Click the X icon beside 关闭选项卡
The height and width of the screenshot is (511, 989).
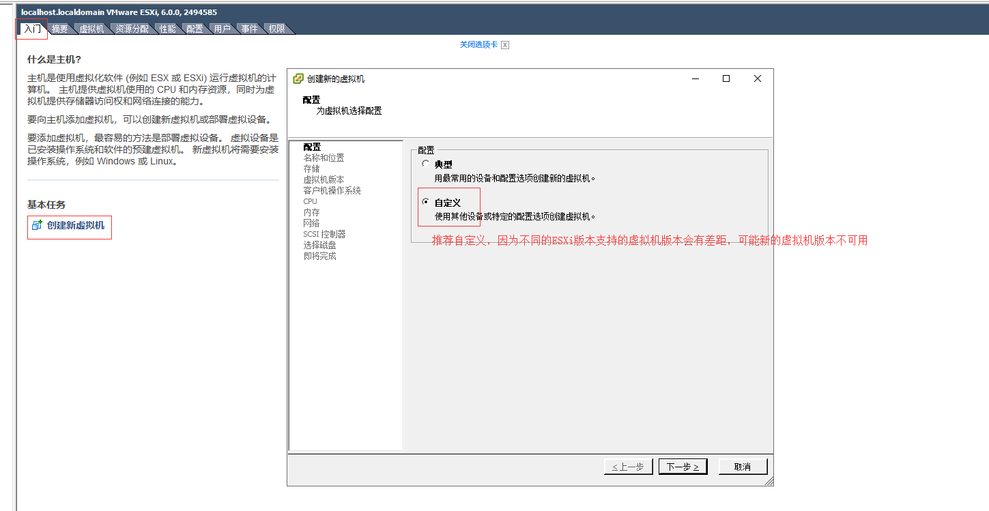(505, 45)
